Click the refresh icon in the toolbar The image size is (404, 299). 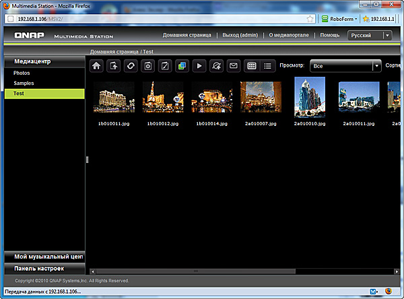(132, 66)
